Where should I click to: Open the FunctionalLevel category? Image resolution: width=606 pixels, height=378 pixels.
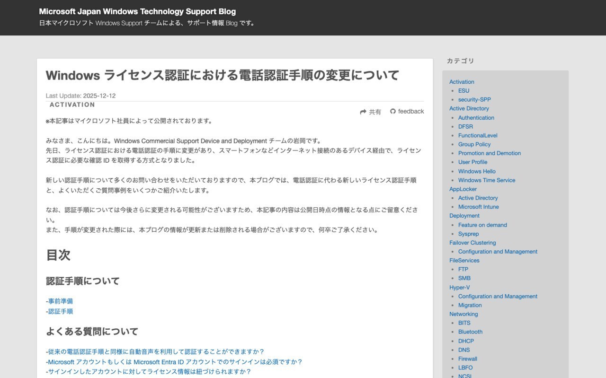(478, 135)
